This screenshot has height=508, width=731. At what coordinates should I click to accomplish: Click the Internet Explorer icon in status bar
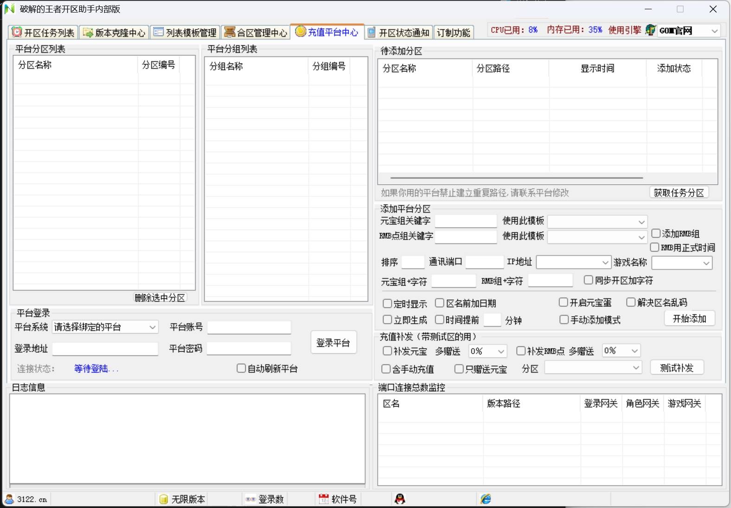pyautogui.click(x=486, y=499)
